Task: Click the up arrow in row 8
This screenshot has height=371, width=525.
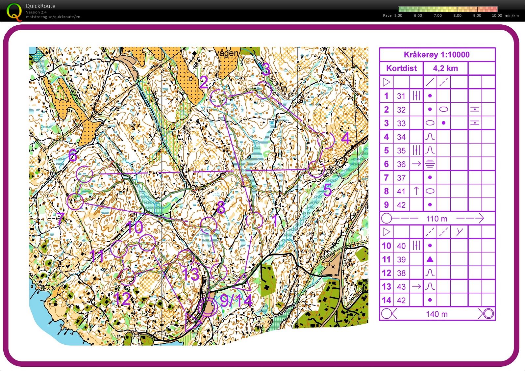Action: tap(416, 191)
